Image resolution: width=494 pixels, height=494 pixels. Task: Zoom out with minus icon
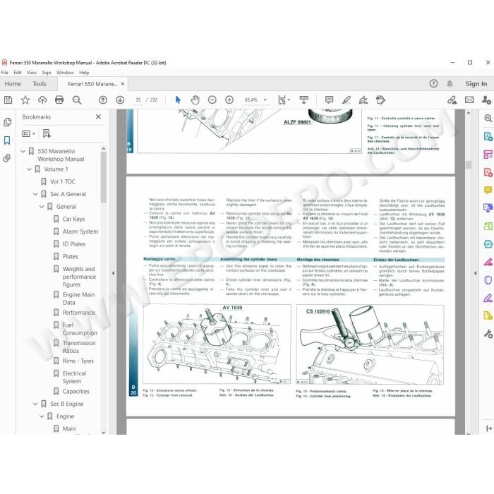pyautogui.click(x=212, y=100)
